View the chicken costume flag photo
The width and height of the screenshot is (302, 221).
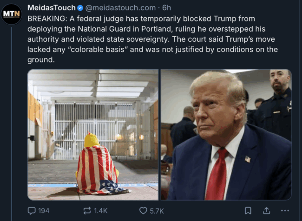coord(93,135)
